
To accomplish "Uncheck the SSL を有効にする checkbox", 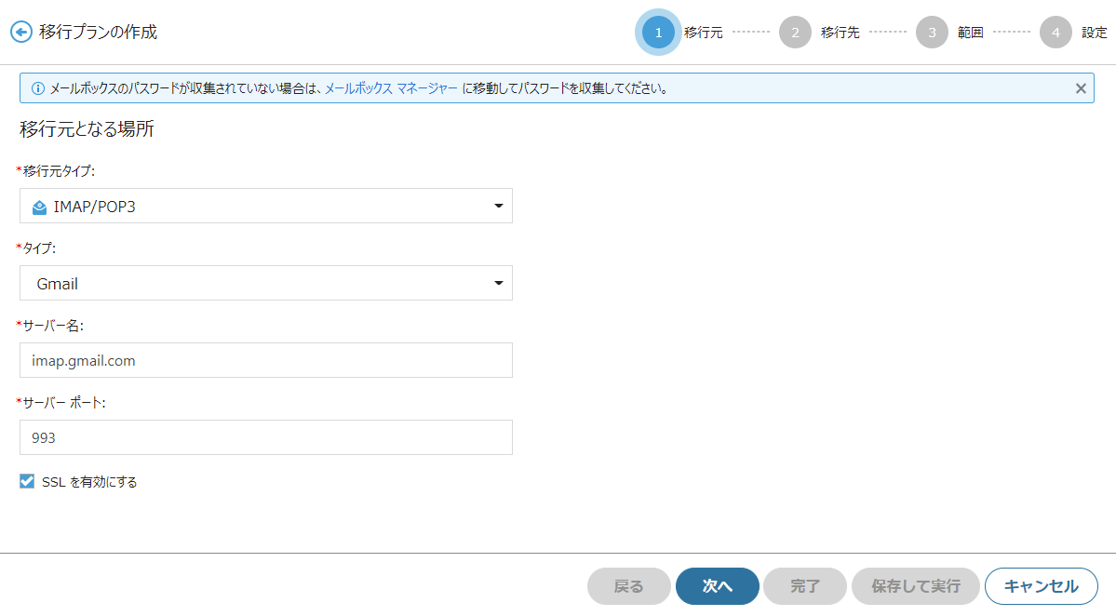I will pyautogui.click(x=27, y=482).
